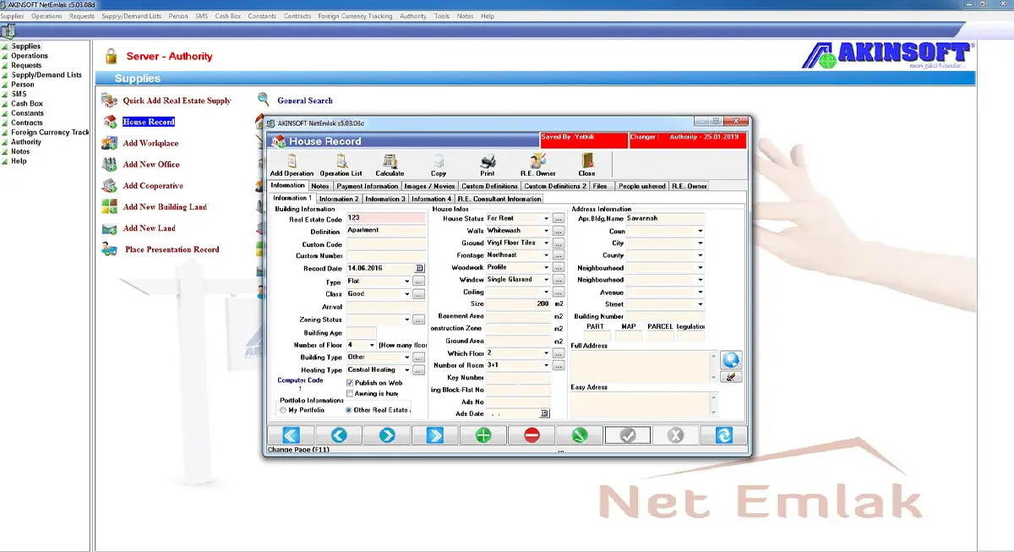The width and height of the screenshot is (1014, 552).
Task: Open the Heating Type dropdown
Action: click(406, 370)
